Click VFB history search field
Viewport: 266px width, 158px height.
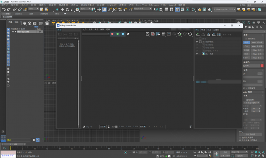(x=67, y=39)
